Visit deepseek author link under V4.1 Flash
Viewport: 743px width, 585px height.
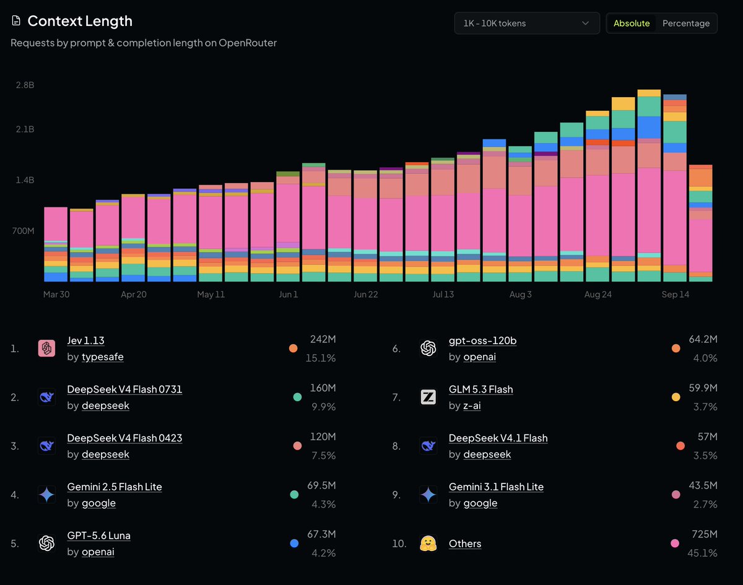click(487, 454)
